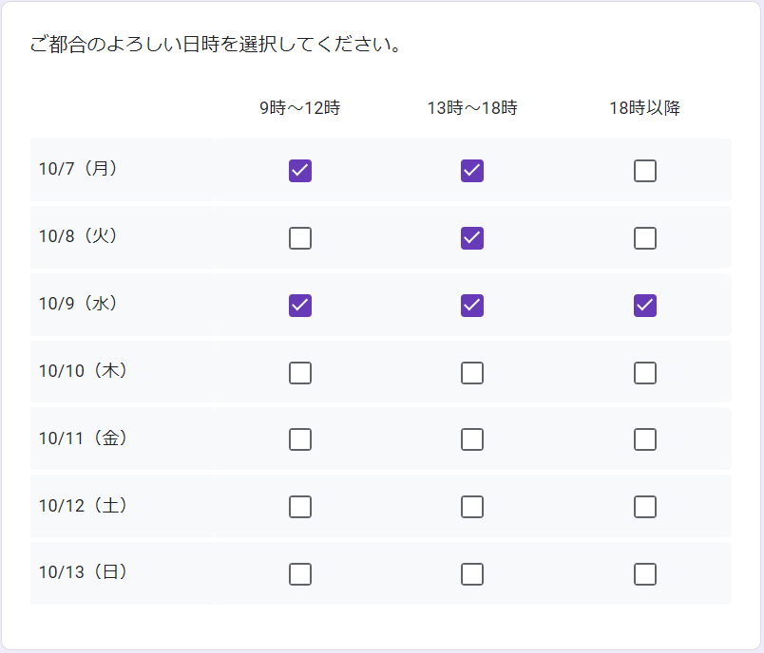Check 10/10（木） 9時～12時 checkbox

tap(300, 373)
